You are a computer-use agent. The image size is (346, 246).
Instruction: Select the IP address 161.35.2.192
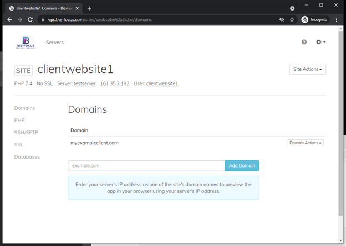115,83
